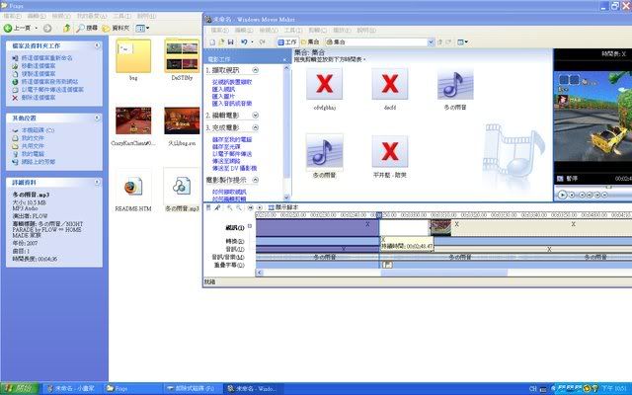Select the 平井堅 - 睦美 broken clip icon
The image size is (632, 395).
click(x=390, y=151)
